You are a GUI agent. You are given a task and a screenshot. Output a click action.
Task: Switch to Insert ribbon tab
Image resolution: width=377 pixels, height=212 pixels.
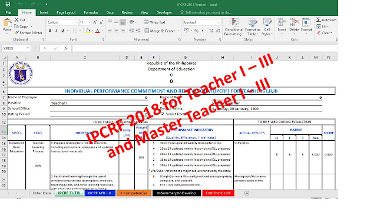pyautogui.click(x=44, y=12)
